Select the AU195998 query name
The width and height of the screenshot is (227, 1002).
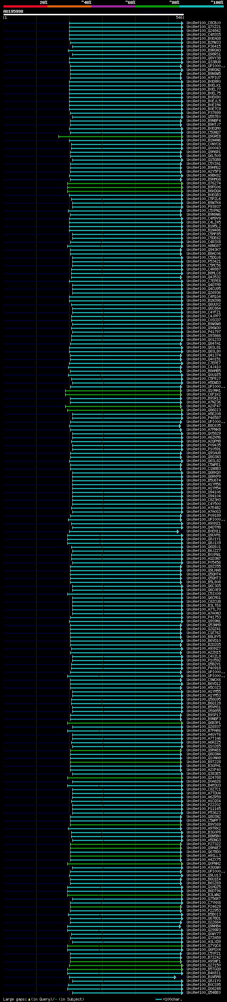point(13,11)
